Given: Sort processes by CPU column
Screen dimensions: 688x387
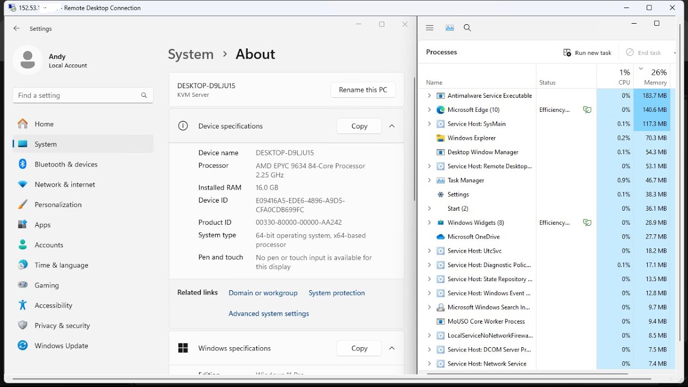Looking at the screenshot, I should click(x=615, y=76).
